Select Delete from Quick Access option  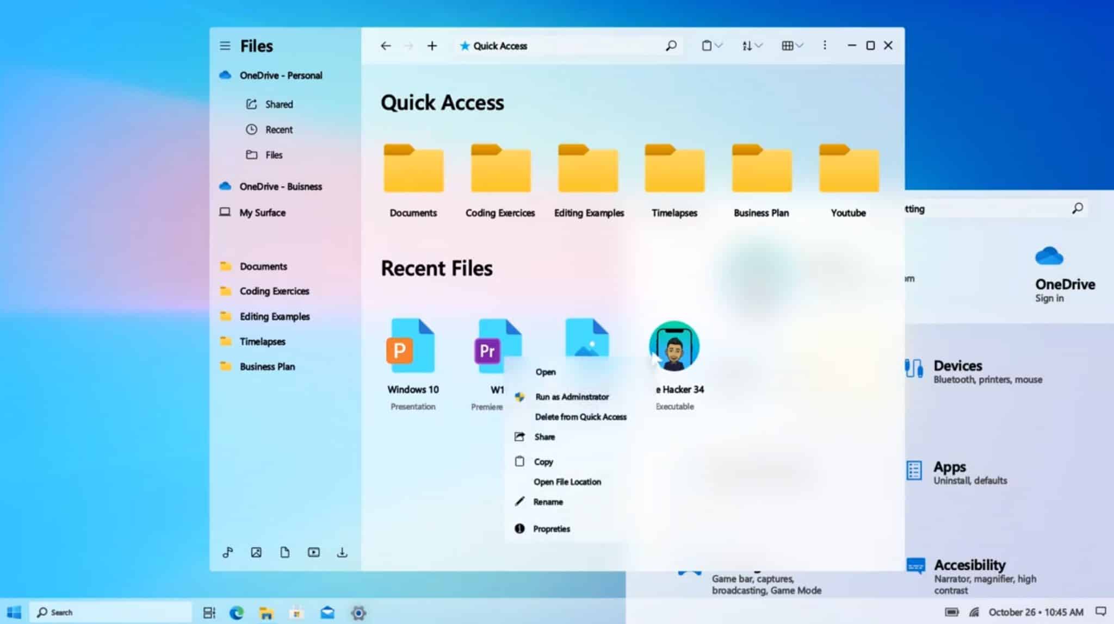[581, 416]
